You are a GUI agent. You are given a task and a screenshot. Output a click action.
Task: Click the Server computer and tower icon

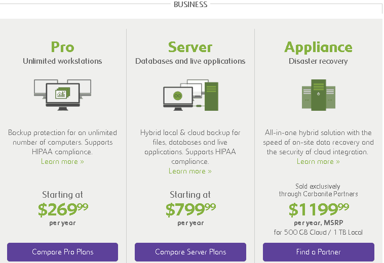click(x=190, y=95)
